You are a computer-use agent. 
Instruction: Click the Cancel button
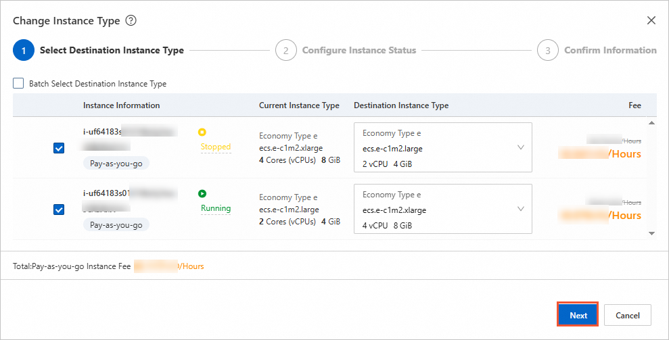click(x=627, y=315)
